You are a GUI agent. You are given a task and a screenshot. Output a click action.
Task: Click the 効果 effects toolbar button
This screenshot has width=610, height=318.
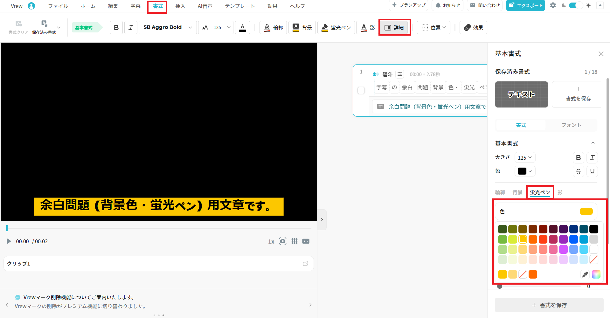[x=473, y=28]
